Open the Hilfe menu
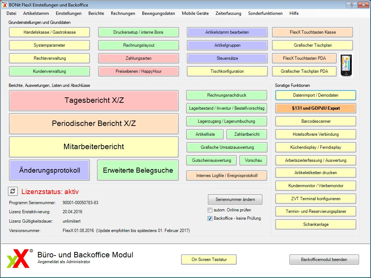 tap(294, 13)
